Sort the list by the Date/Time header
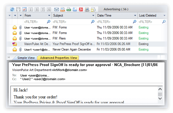Screen dimensions: 173x113 pos(114,16)
